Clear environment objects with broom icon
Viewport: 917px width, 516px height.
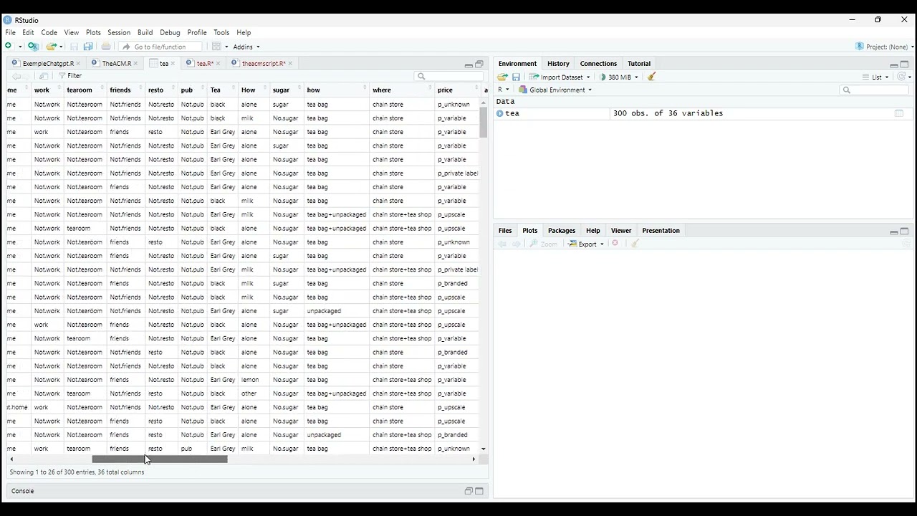[651, 77]
